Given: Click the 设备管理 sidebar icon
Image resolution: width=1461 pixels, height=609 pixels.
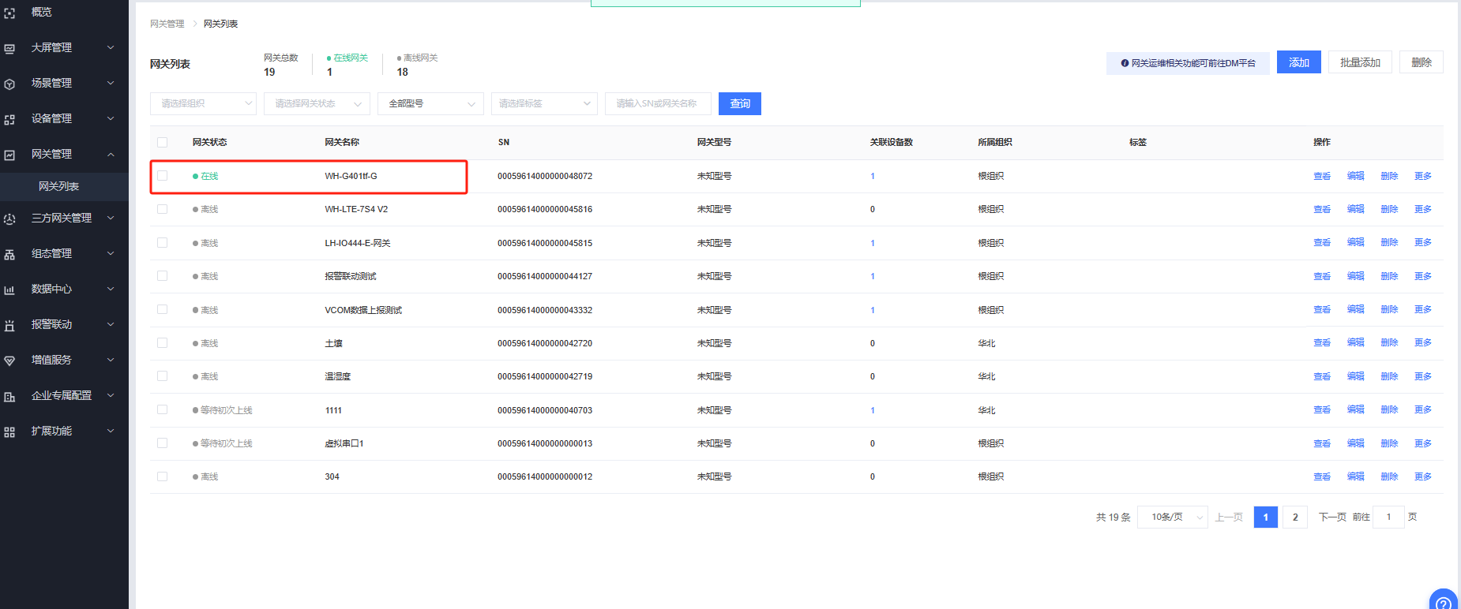Looking at the screenshot, I should pyautogui.click(x=9, y=119).
